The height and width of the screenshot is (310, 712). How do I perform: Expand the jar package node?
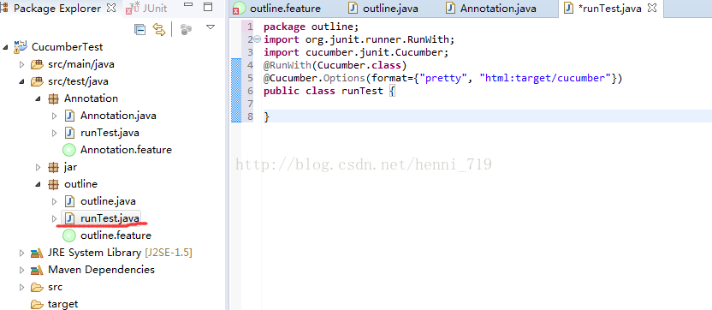tap(38, 167)
